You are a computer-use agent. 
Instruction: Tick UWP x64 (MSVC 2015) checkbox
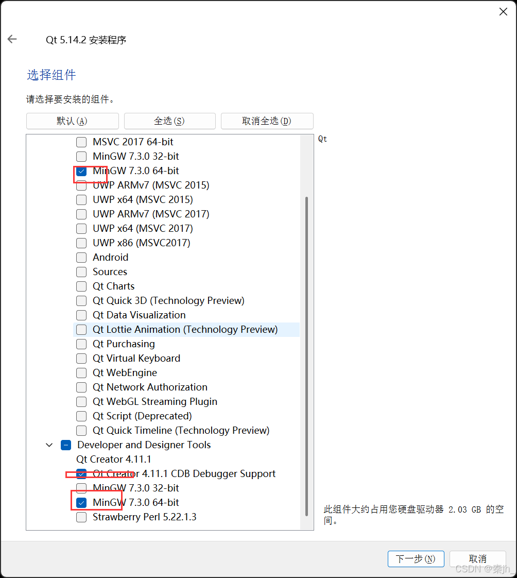point(81,200)
